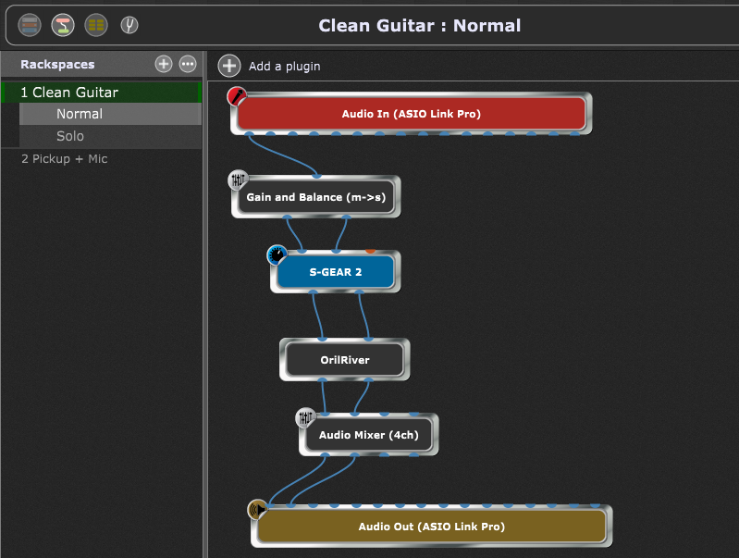Image resolution: width=739 pixels, height=558 pixels.
Task: Click the Audio In (ASIO Link Pro) block
Action: [411, 114]
